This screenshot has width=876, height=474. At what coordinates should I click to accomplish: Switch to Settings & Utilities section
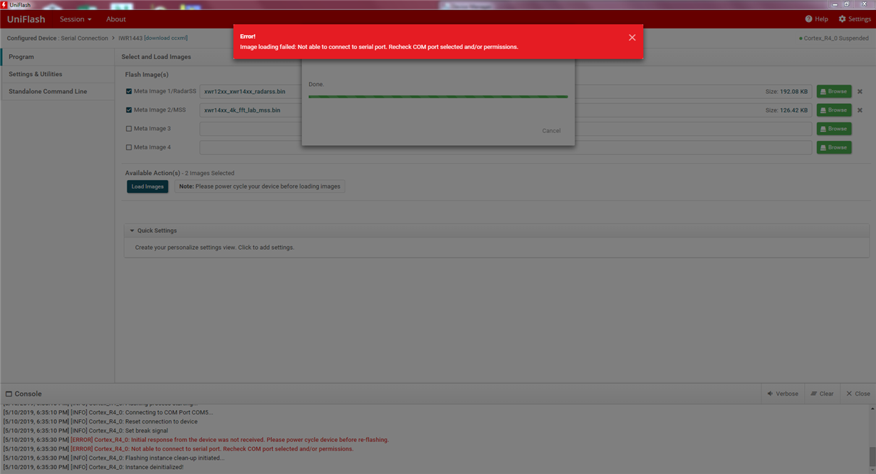click(35, 73)
